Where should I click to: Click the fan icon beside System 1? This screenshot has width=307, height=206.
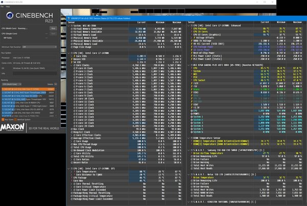tap(192, 117)
